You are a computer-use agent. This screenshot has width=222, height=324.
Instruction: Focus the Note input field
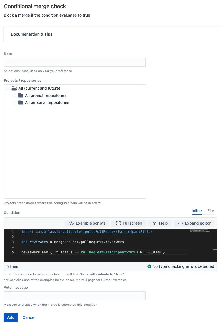point(75,62)
